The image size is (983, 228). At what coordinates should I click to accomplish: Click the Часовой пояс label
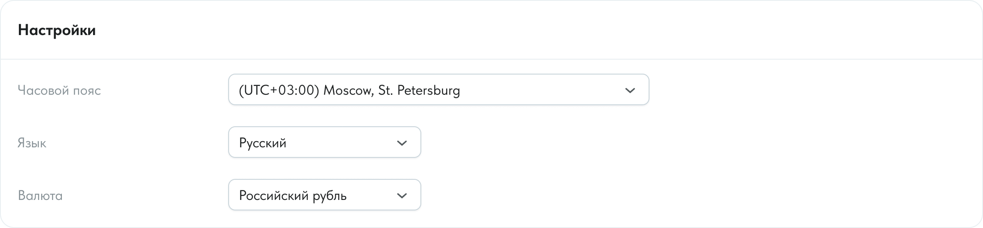coord(59,90)
